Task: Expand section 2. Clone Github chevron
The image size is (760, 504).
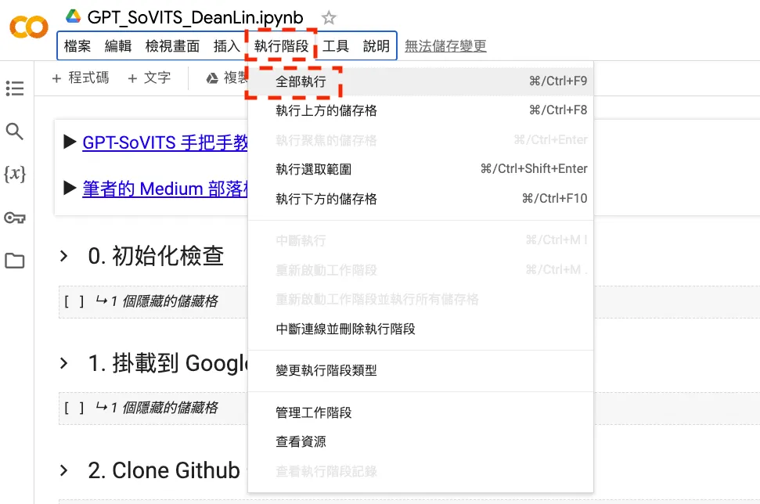Action: coord(63,470)
